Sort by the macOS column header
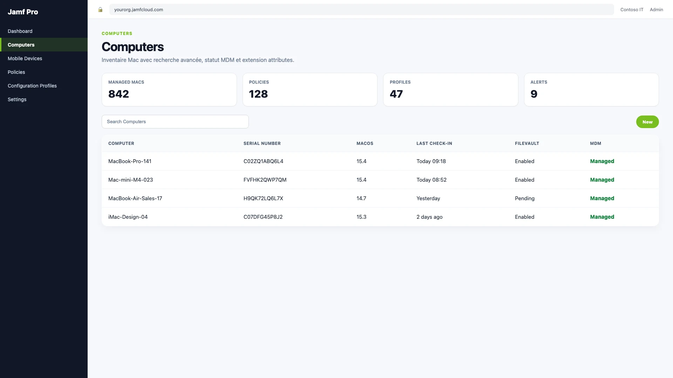 365,143
